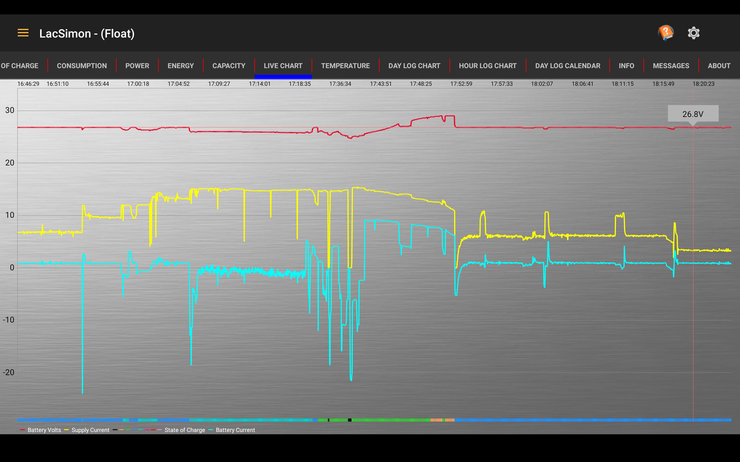Image resolution: width=740 pixels, height=462 pixels.
Task: Toggle State of Charge legend entry
Action: [159, 430]
